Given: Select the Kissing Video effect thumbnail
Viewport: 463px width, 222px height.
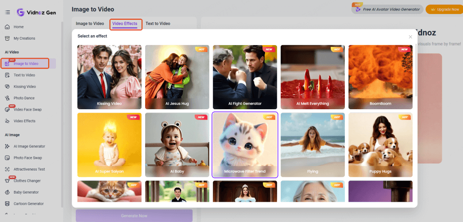Looking at the screenshot, I should [x=109, y=77].
